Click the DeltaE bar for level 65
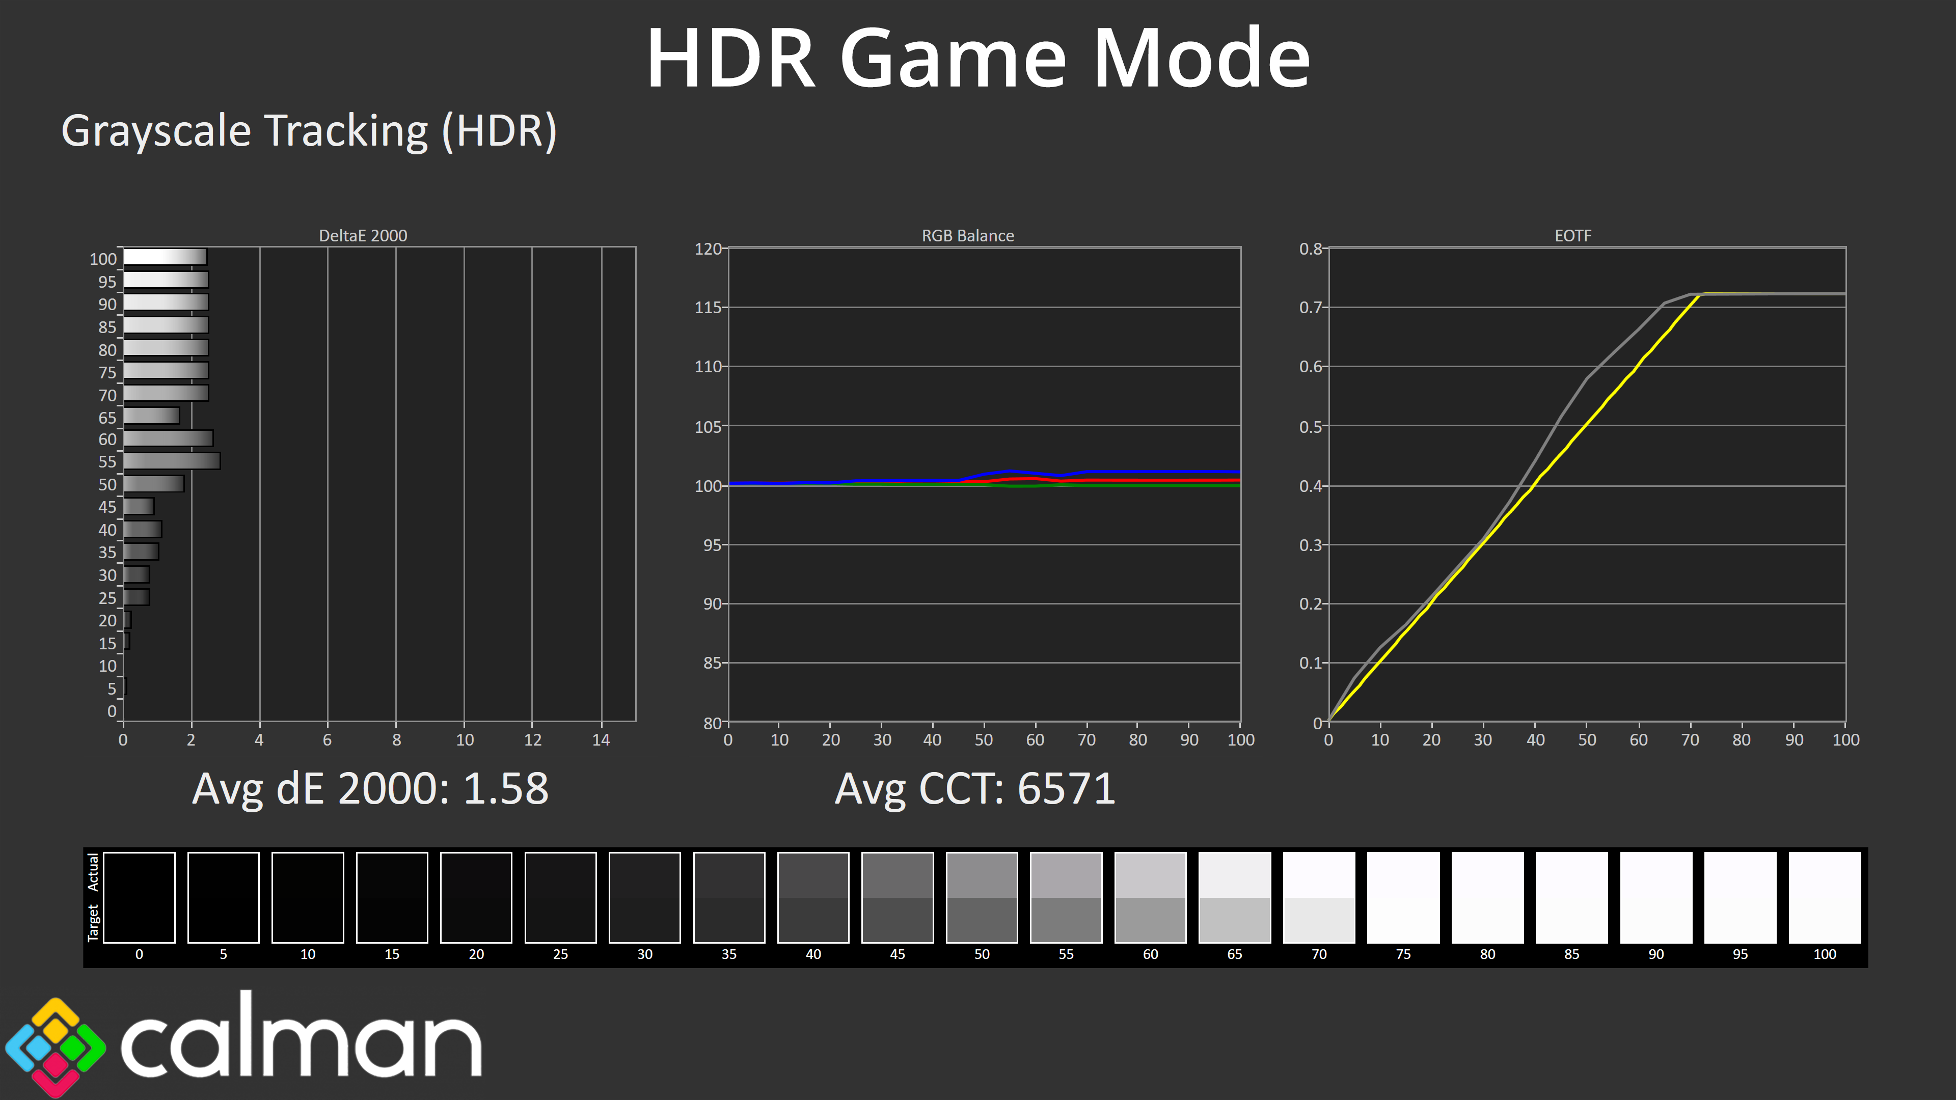Screen dimensions: 1956x1100 click(151, 416)
